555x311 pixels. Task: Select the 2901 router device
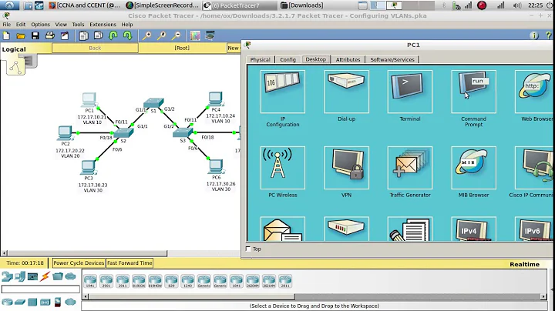[106, 281]
